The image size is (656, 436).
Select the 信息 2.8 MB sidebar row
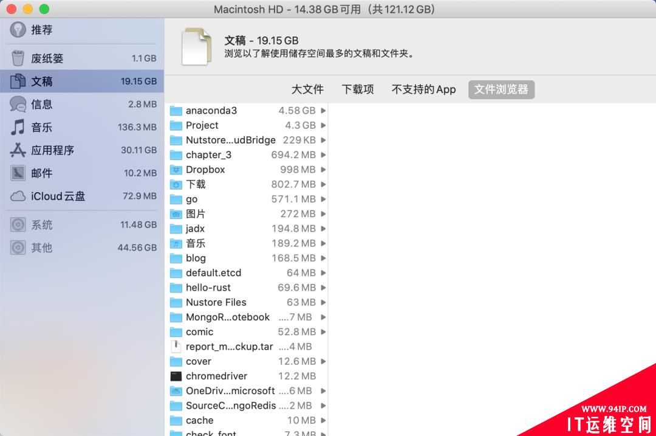(82, 105)
